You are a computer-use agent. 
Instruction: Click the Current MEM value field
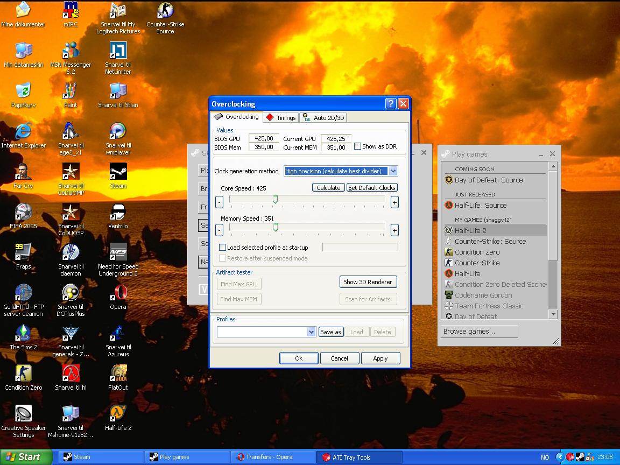[336, 147]
